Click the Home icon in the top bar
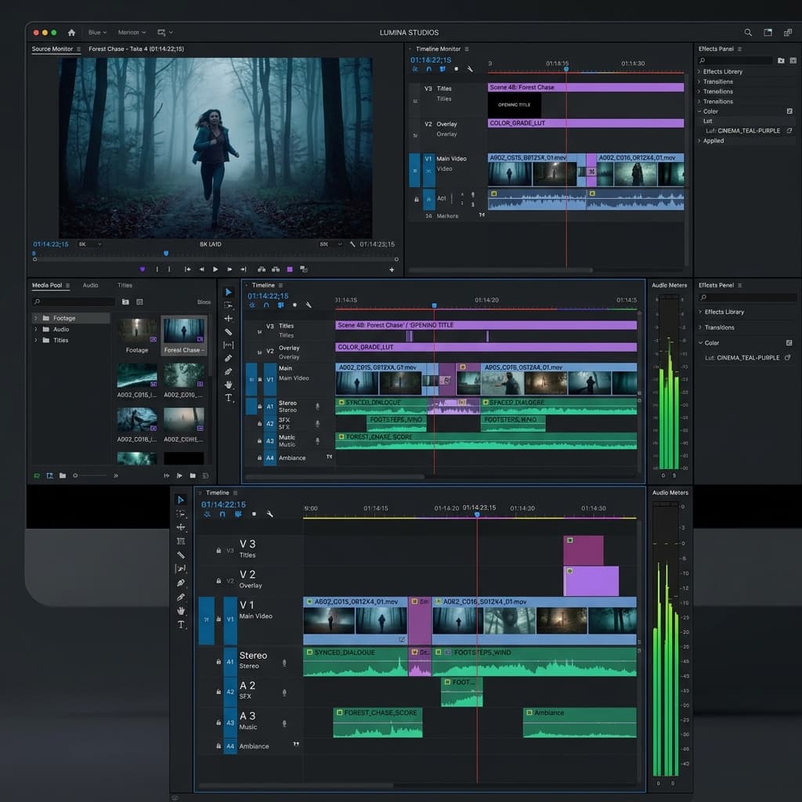The height and width of the screenshot is (802, 802). click(71, 32)
